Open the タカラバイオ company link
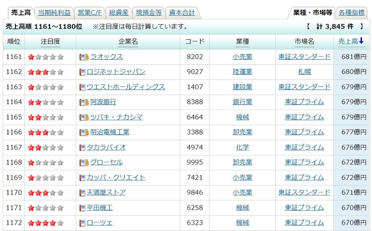The image size is (372, 231). (x=106, y=147)
